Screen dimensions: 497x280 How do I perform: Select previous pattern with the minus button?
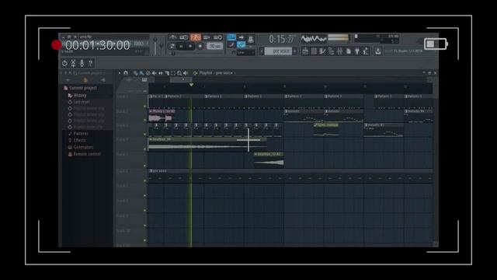point(262,51)
